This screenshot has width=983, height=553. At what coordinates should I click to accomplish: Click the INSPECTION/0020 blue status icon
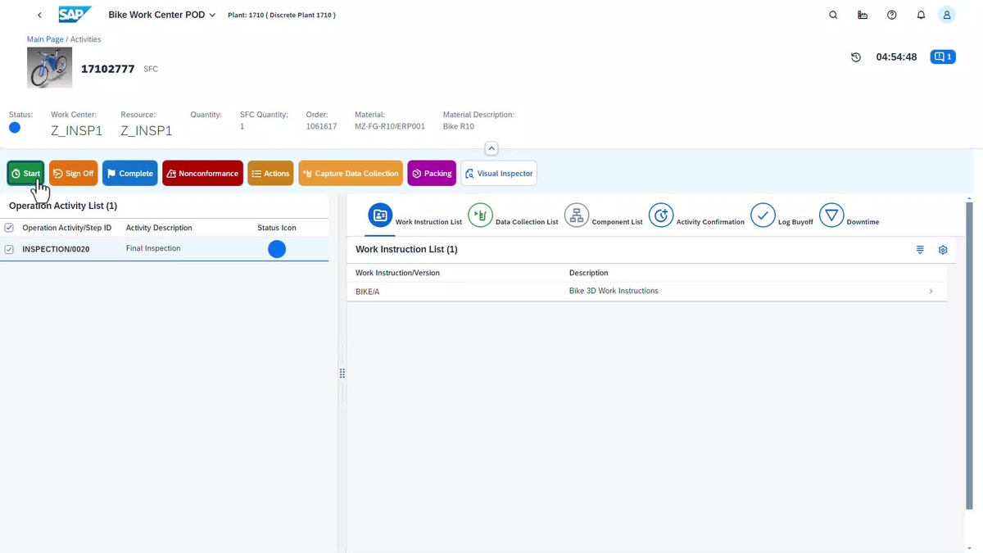[x=277, y=249]
